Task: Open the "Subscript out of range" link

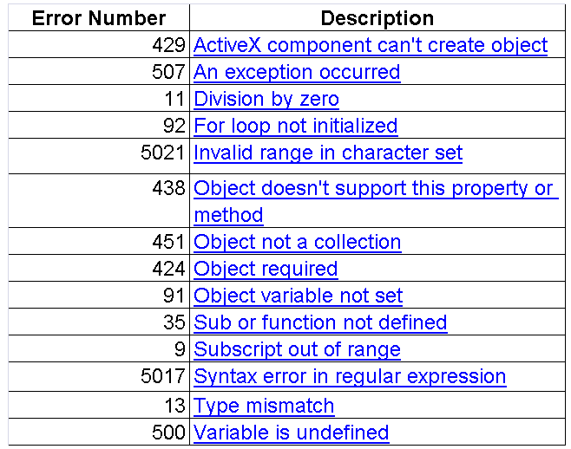Action: tap(297, 349)
